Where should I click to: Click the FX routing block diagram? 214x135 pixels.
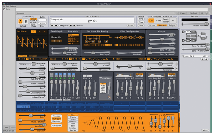pos(195,36)
